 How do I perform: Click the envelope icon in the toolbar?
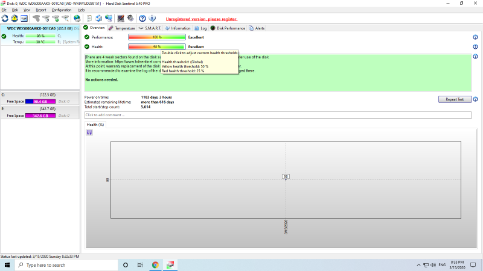coord(24,18)
